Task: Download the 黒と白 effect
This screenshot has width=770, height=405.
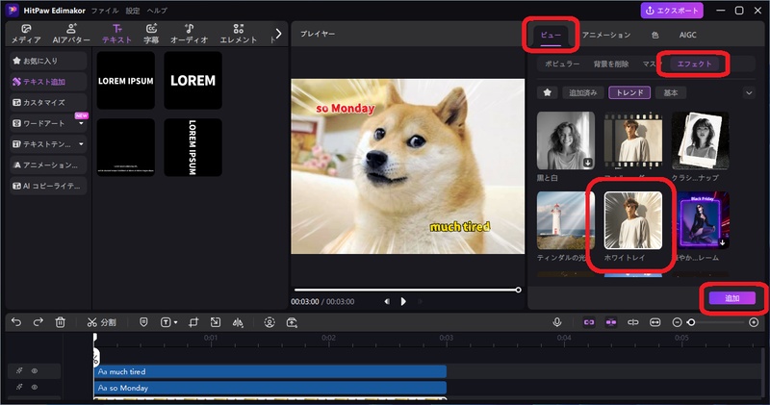Action: pyautogui.click(x=587, y=163)
